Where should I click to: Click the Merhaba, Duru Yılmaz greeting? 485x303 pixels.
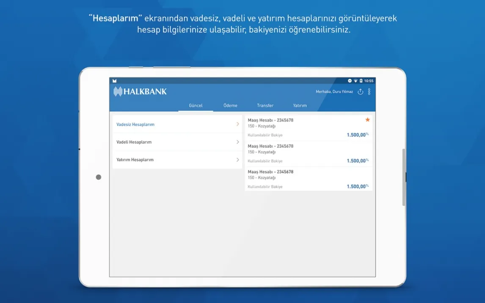(334, 92)
